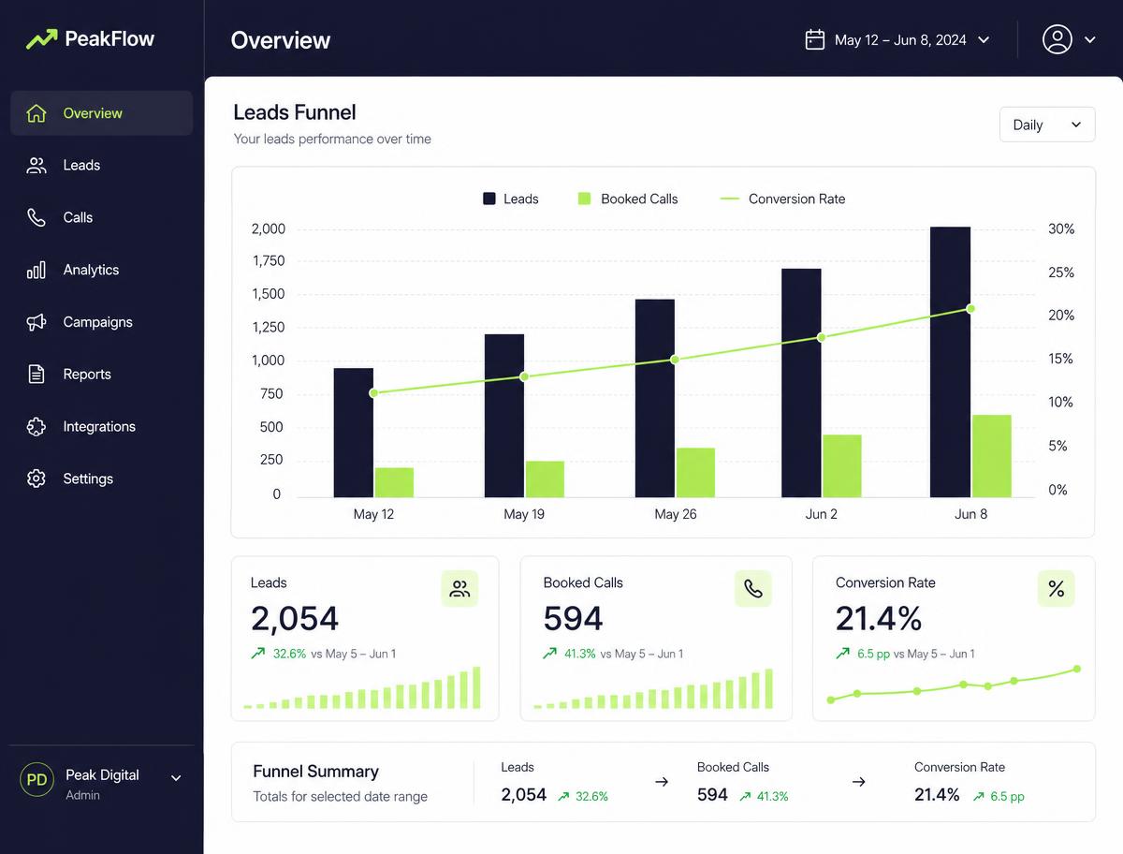Click the 21.4% value on Conversion Rate card

click(x=879, y=619)
